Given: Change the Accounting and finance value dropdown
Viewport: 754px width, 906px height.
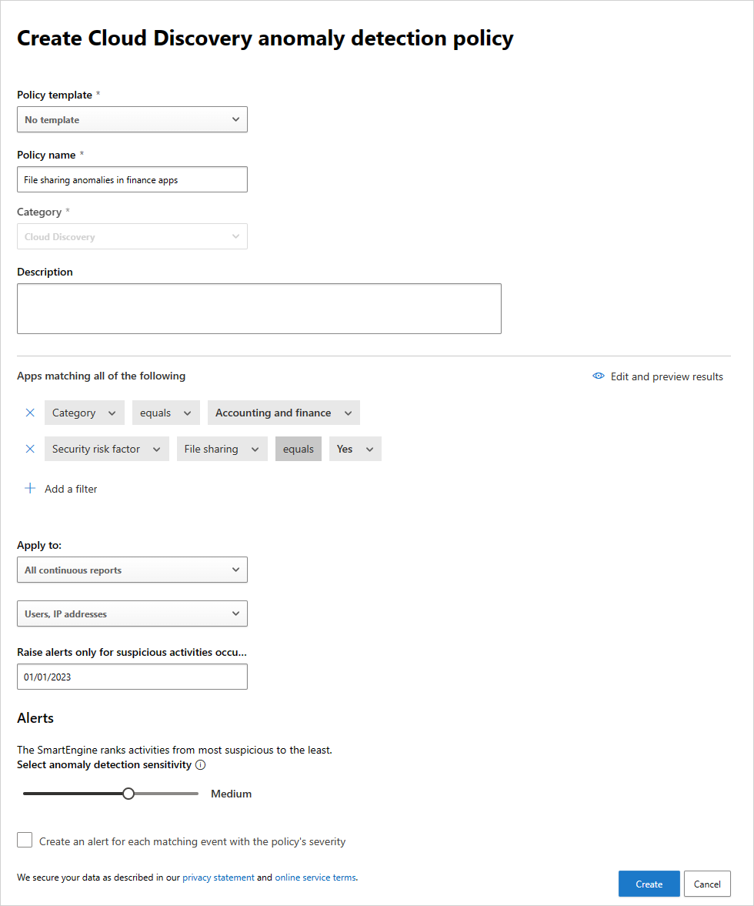Looking at the screenshot, I should point(283,413).
